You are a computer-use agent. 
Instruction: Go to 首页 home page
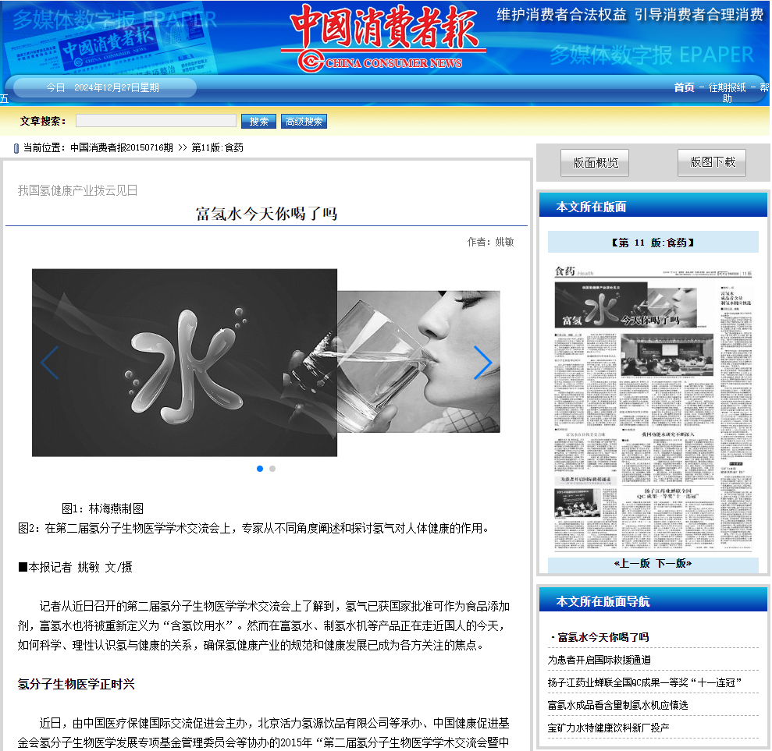[684, 87]
